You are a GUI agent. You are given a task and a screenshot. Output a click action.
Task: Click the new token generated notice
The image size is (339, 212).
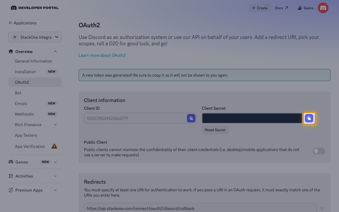[204, 75]
